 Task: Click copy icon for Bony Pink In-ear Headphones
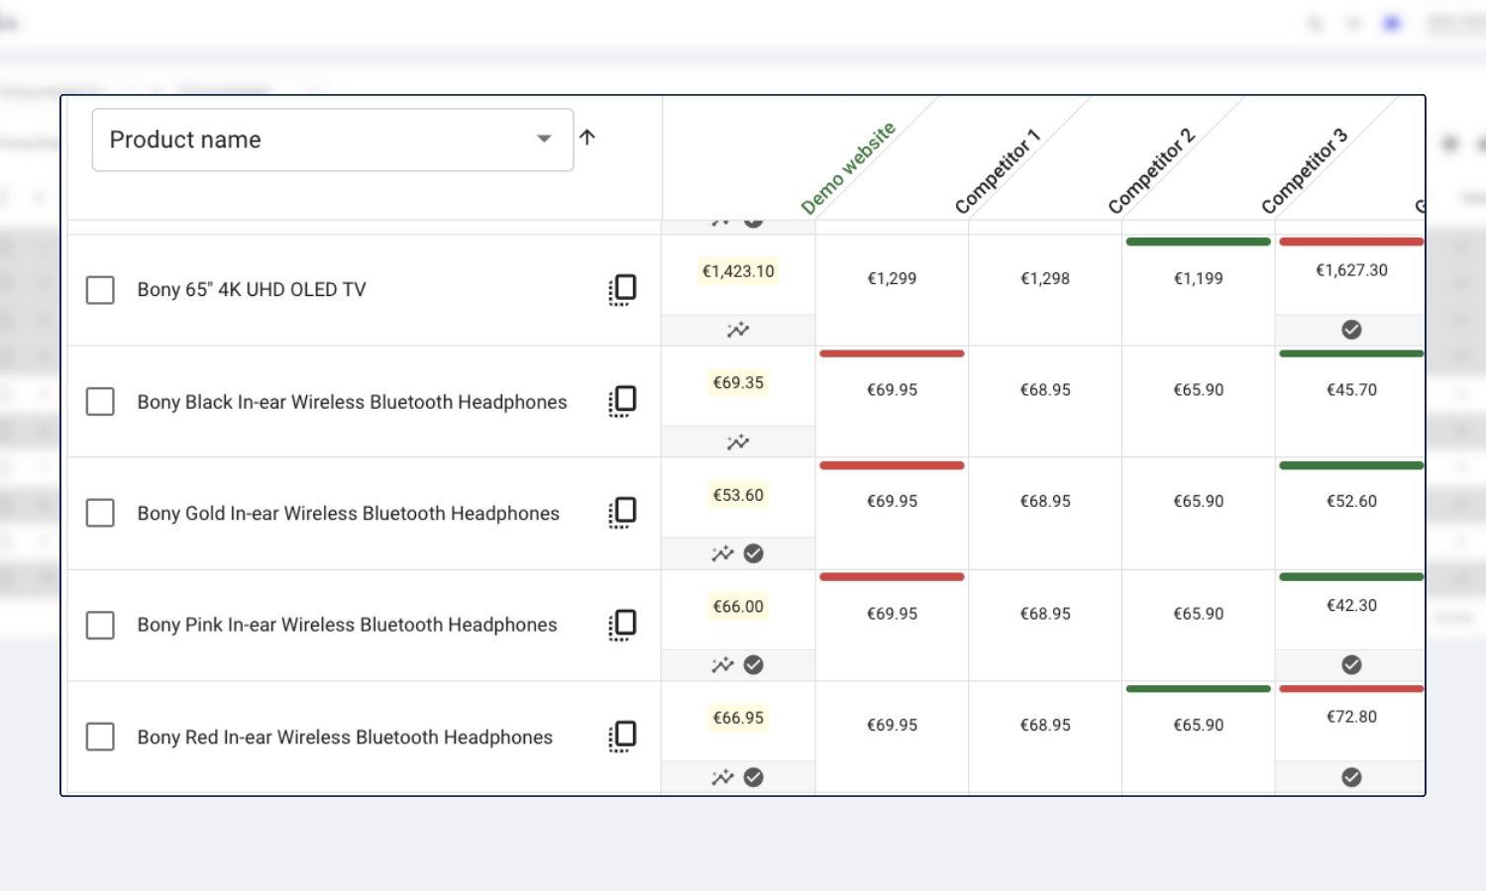click(622, 625)
